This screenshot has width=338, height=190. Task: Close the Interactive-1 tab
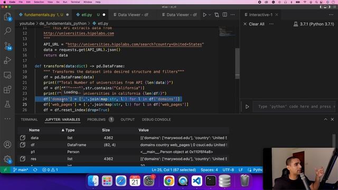point(277,15)
